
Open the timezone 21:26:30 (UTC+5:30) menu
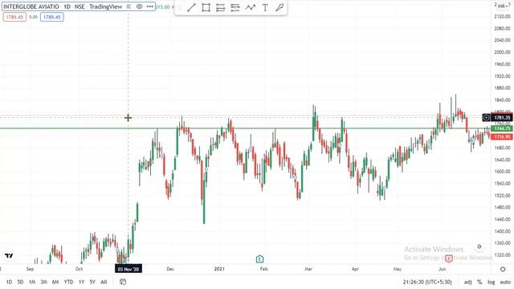tap(427, 282)
